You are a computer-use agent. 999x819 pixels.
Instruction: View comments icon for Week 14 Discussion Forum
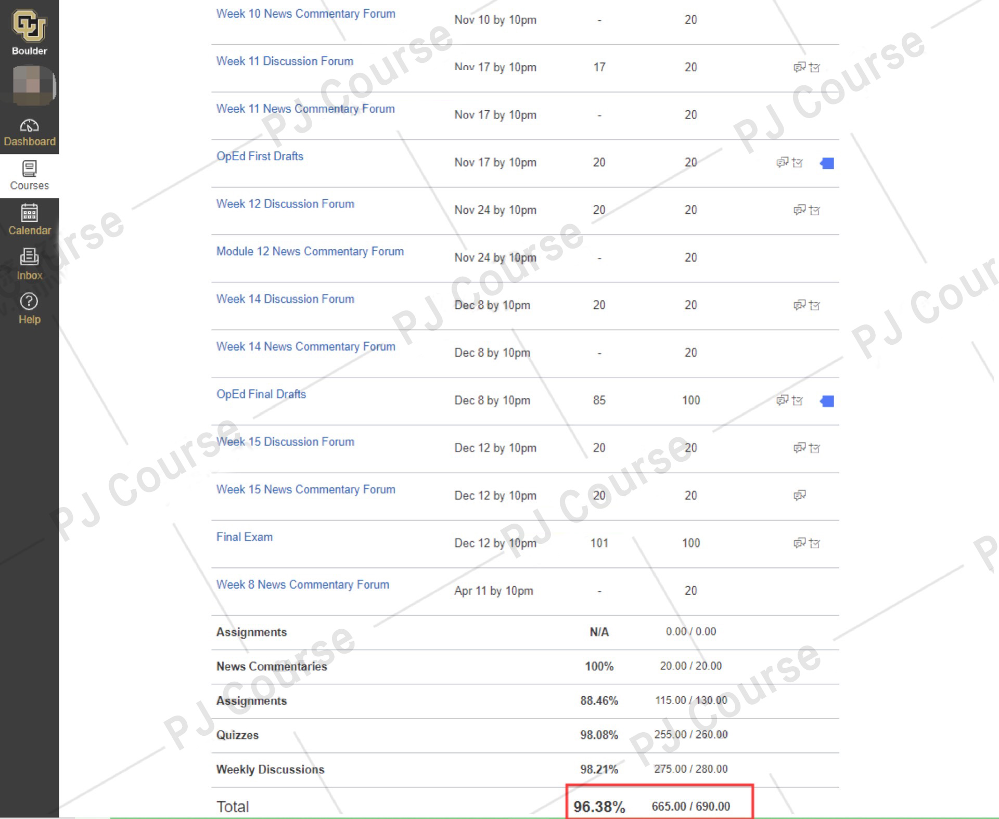799,305
